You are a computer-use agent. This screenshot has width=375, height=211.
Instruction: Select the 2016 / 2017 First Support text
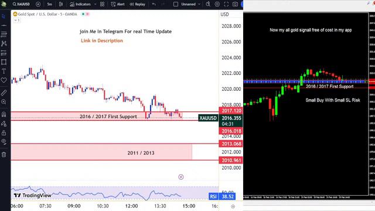(x=108, y=117)
